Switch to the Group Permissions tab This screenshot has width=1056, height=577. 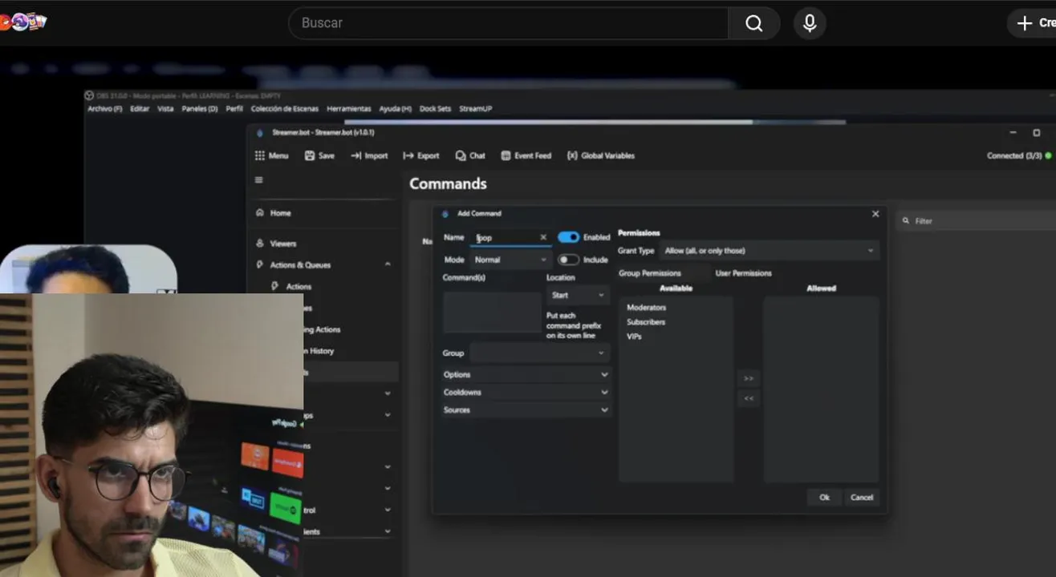[x=650, y=273]
